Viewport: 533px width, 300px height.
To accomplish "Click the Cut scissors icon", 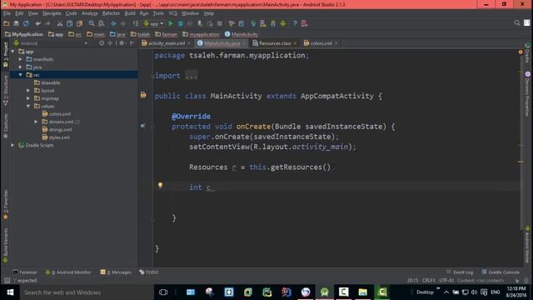I will (60, 23).
